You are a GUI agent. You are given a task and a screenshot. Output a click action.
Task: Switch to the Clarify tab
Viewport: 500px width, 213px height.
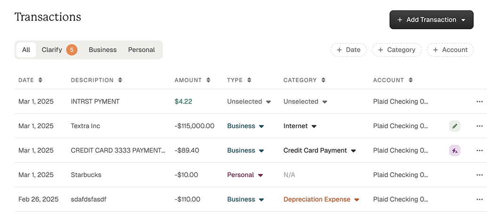[58, 50]
